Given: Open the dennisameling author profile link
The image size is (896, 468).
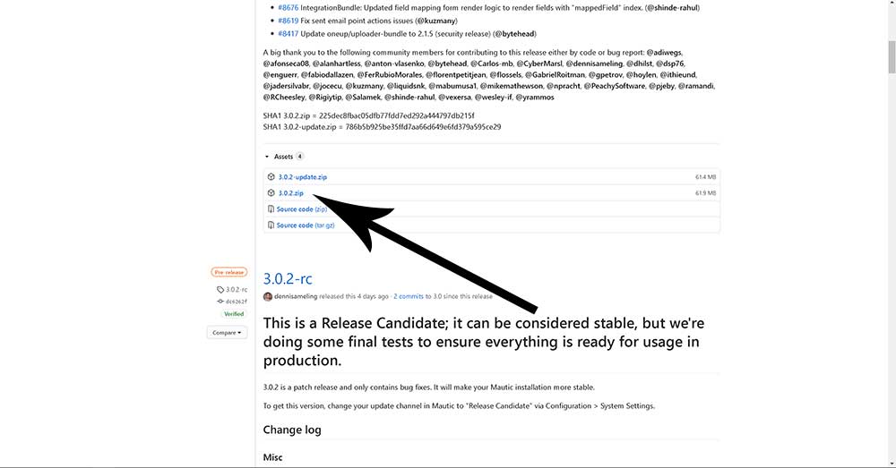Looking at the screenshot, I should pos(296,296).
